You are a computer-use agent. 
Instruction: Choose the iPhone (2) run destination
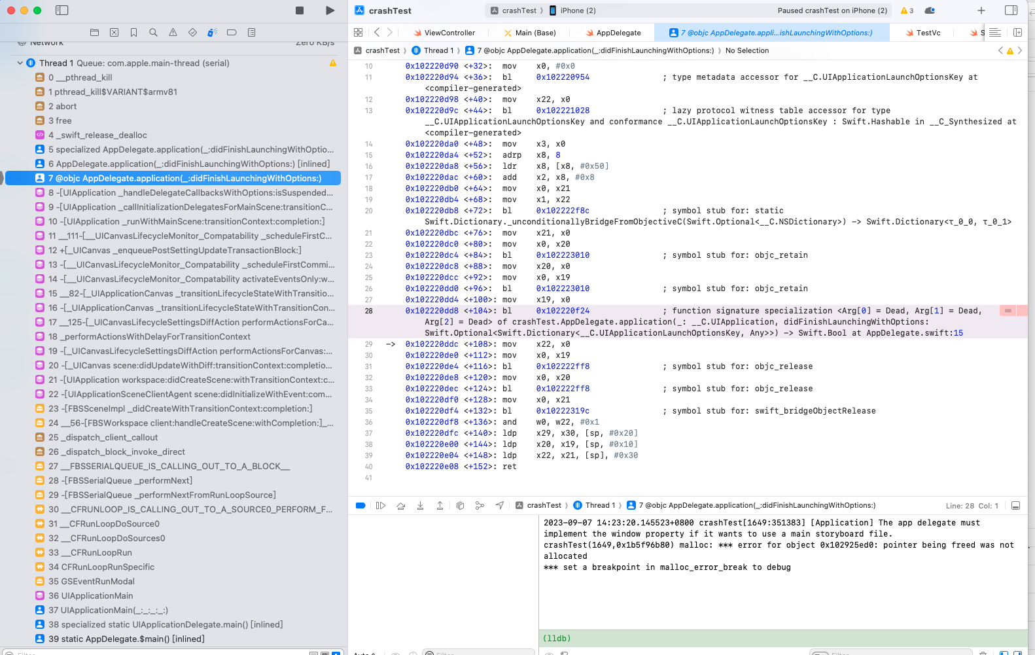(x=572, y=10)
